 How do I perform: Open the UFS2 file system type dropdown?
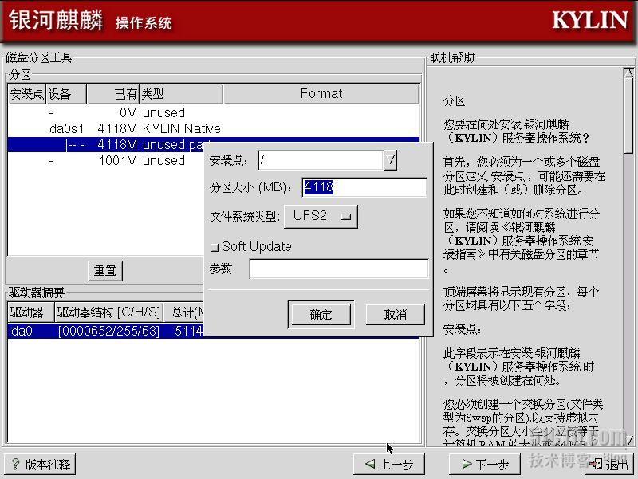(x=321, y=216)
